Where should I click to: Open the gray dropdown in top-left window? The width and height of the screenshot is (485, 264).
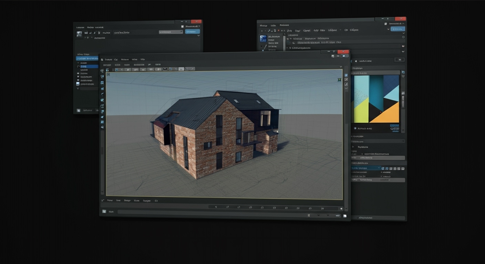point(171,32)
